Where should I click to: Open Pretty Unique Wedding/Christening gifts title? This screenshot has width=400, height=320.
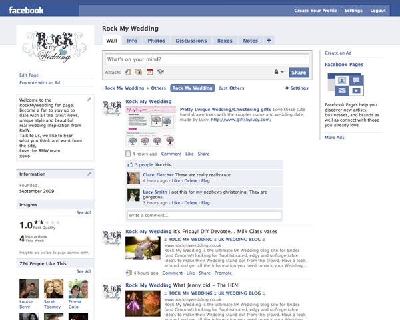click(225, 110)
